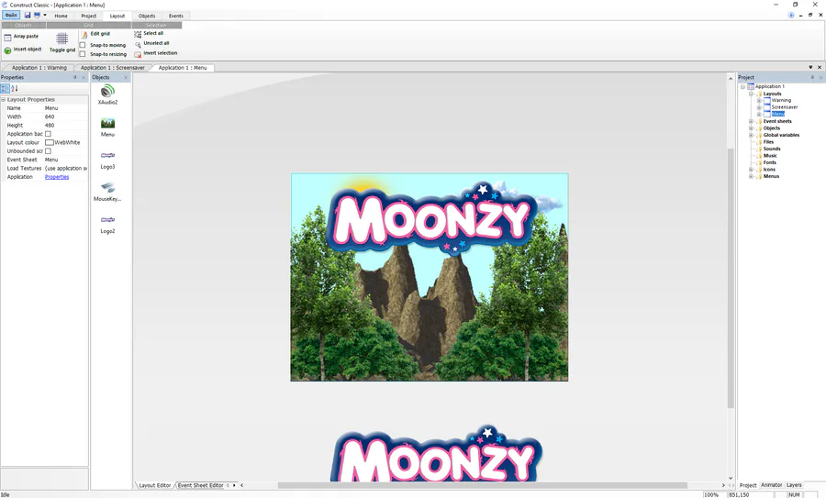This screenshot has width=826, height=498.
Task: Collapse the Layout Properties section
Action: (3, 99)
